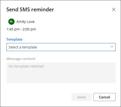Click the blue Template field label
The height and width of the screenshot is (107, 121).
coord(14,40)
